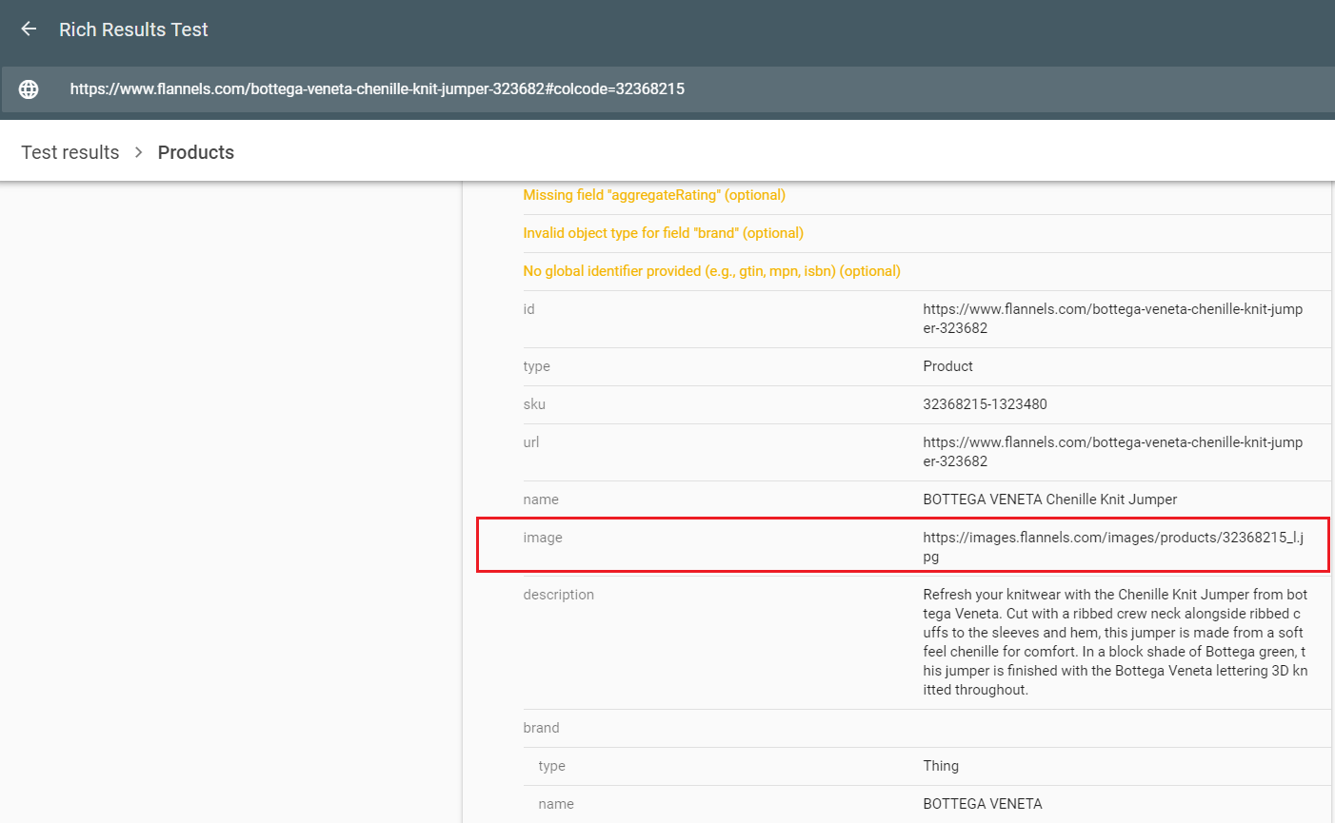
Task: Click the Thing value
Action: click(941, 766)
